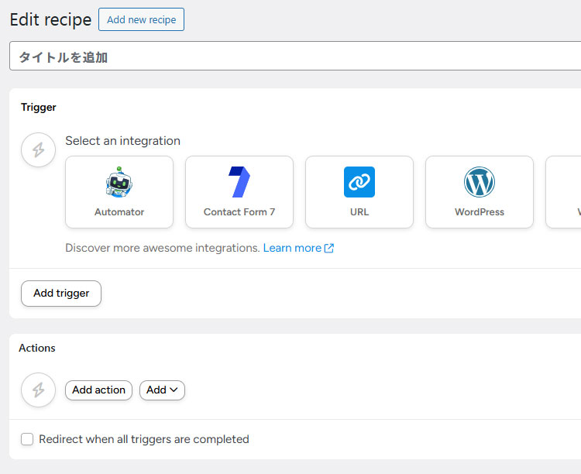Click the Edit recipe page heading
This screenshot has width=581, height=474.
(x=50, y=20)
